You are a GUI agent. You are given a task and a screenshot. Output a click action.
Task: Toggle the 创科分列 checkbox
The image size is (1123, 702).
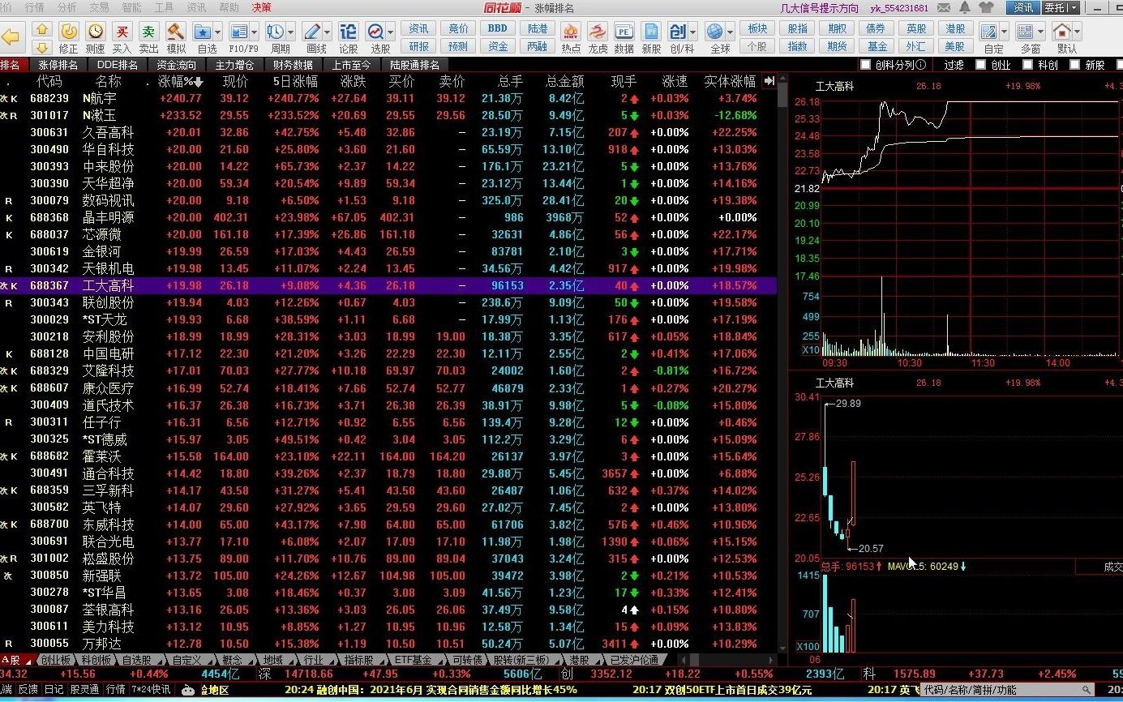click(x=866, y=65)
